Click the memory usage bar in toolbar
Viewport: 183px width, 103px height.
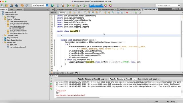[x=96, y=5]
